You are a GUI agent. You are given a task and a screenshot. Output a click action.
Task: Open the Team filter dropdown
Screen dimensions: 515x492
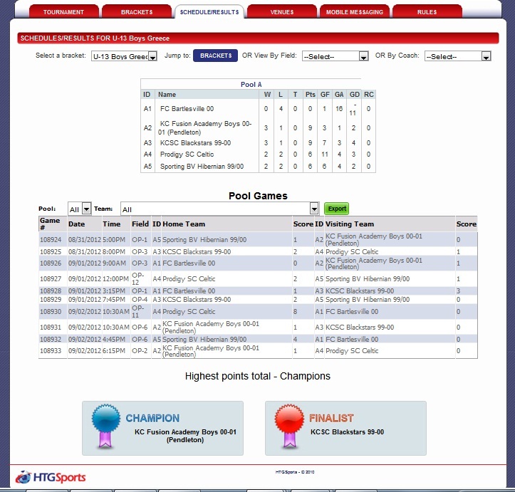(219, 209)
